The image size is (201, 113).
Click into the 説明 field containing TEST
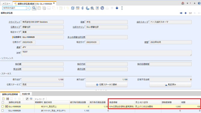(x=106, y=53)
